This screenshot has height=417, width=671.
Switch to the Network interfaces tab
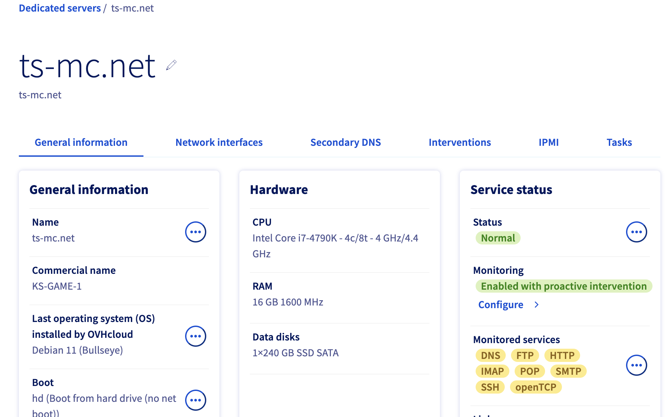(219, 142)
